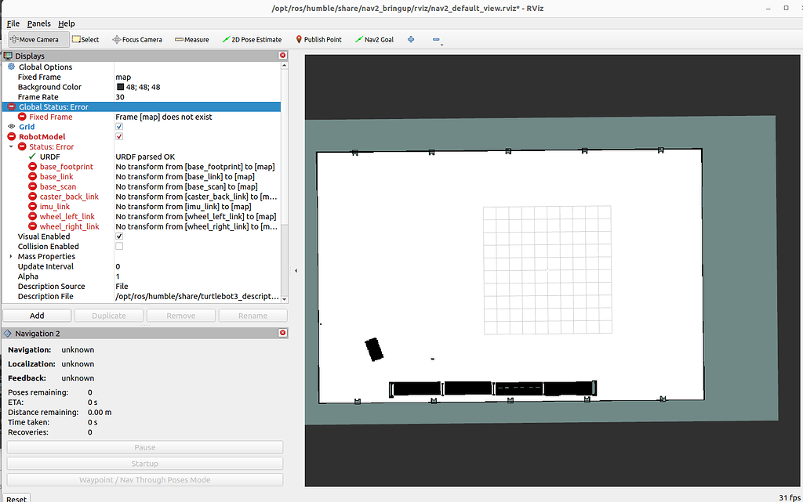Activate the Nav2 Goal tool

(x=374, y=38)
